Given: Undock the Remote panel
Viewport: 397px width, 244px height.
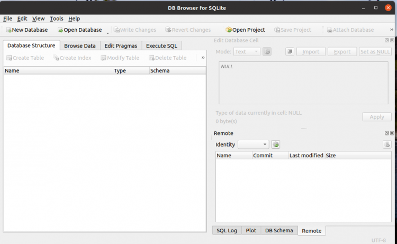Looking at the screenshot, I should pyautogui.click(x=387, y=133).
